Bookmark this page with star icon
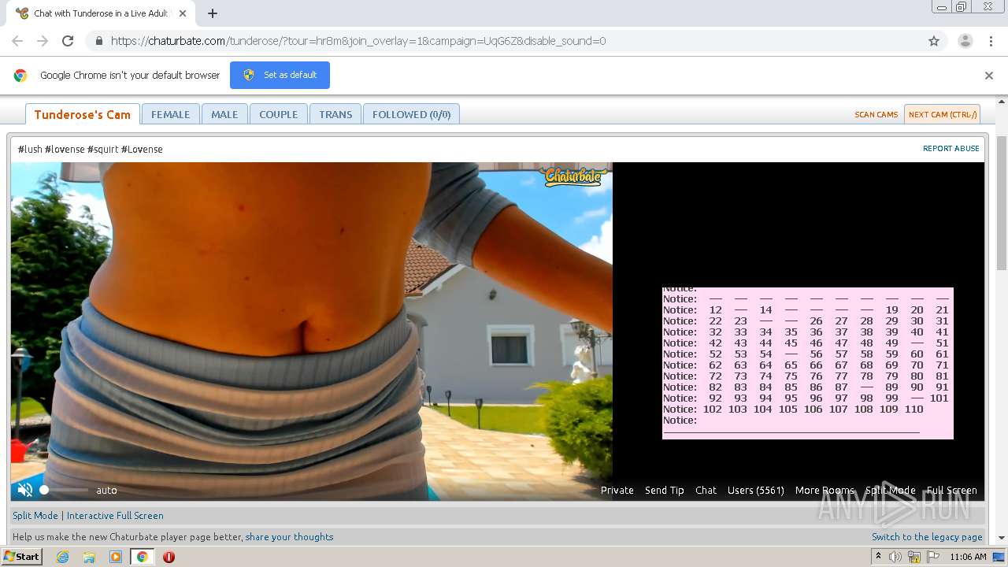Viewport: 1008px width, 567px height. pyautogui.click(x=934, y=41)
